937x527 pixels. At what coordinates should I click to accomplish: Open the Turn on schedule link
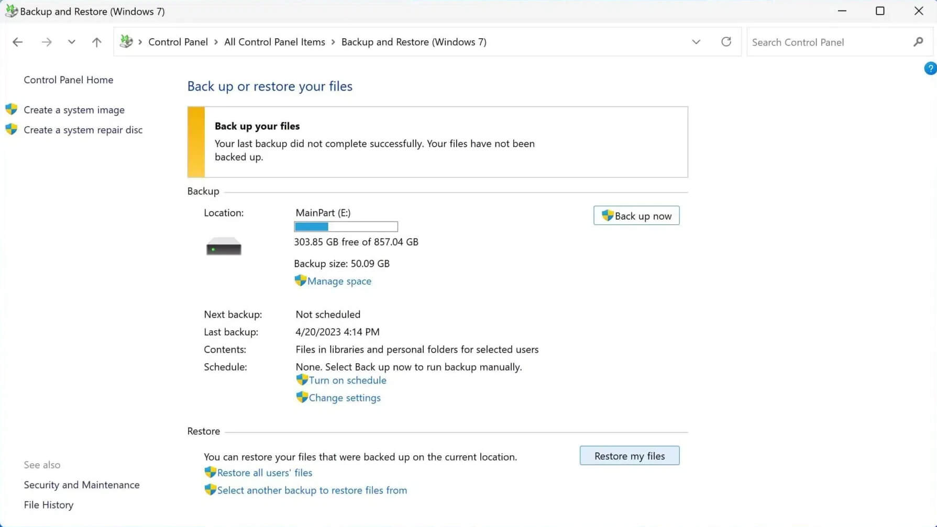click(x=347, y=380)
